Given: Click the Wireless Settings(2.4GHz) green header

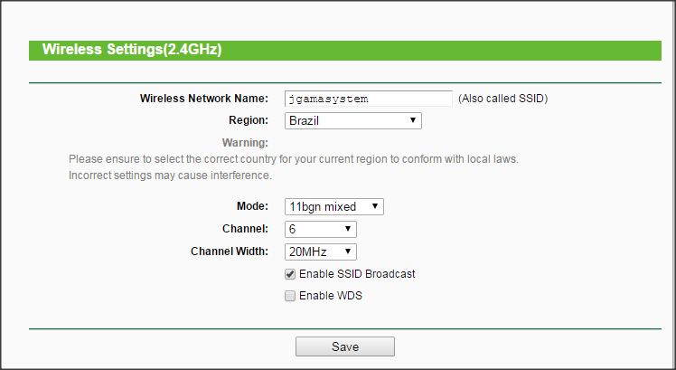Looking at the screenshot, I should point(132,50).
